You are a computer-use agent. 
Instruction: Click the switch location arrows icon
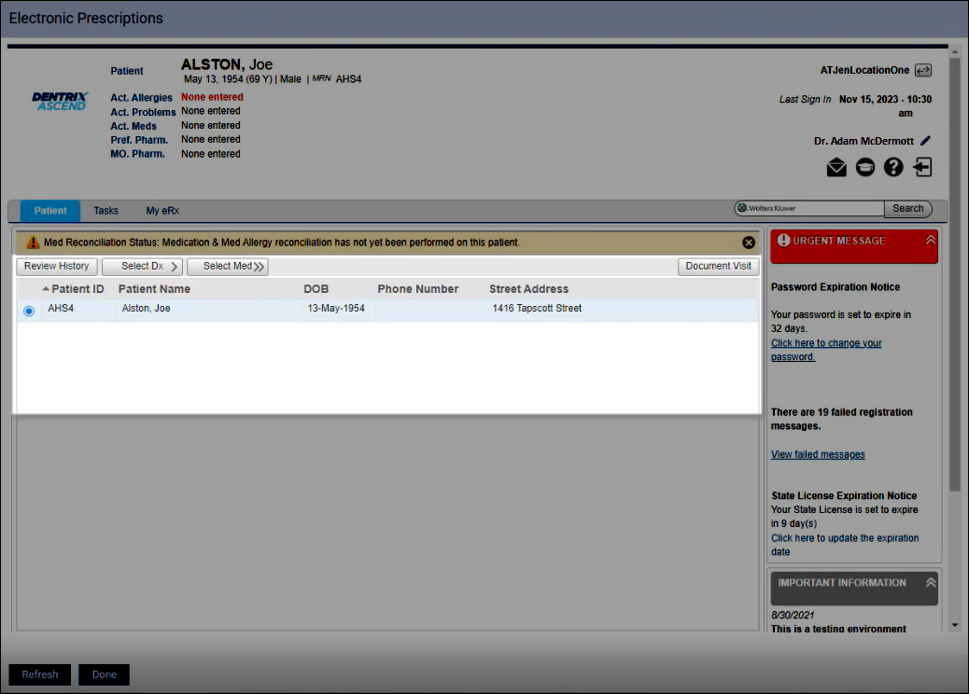pos(923,70)
